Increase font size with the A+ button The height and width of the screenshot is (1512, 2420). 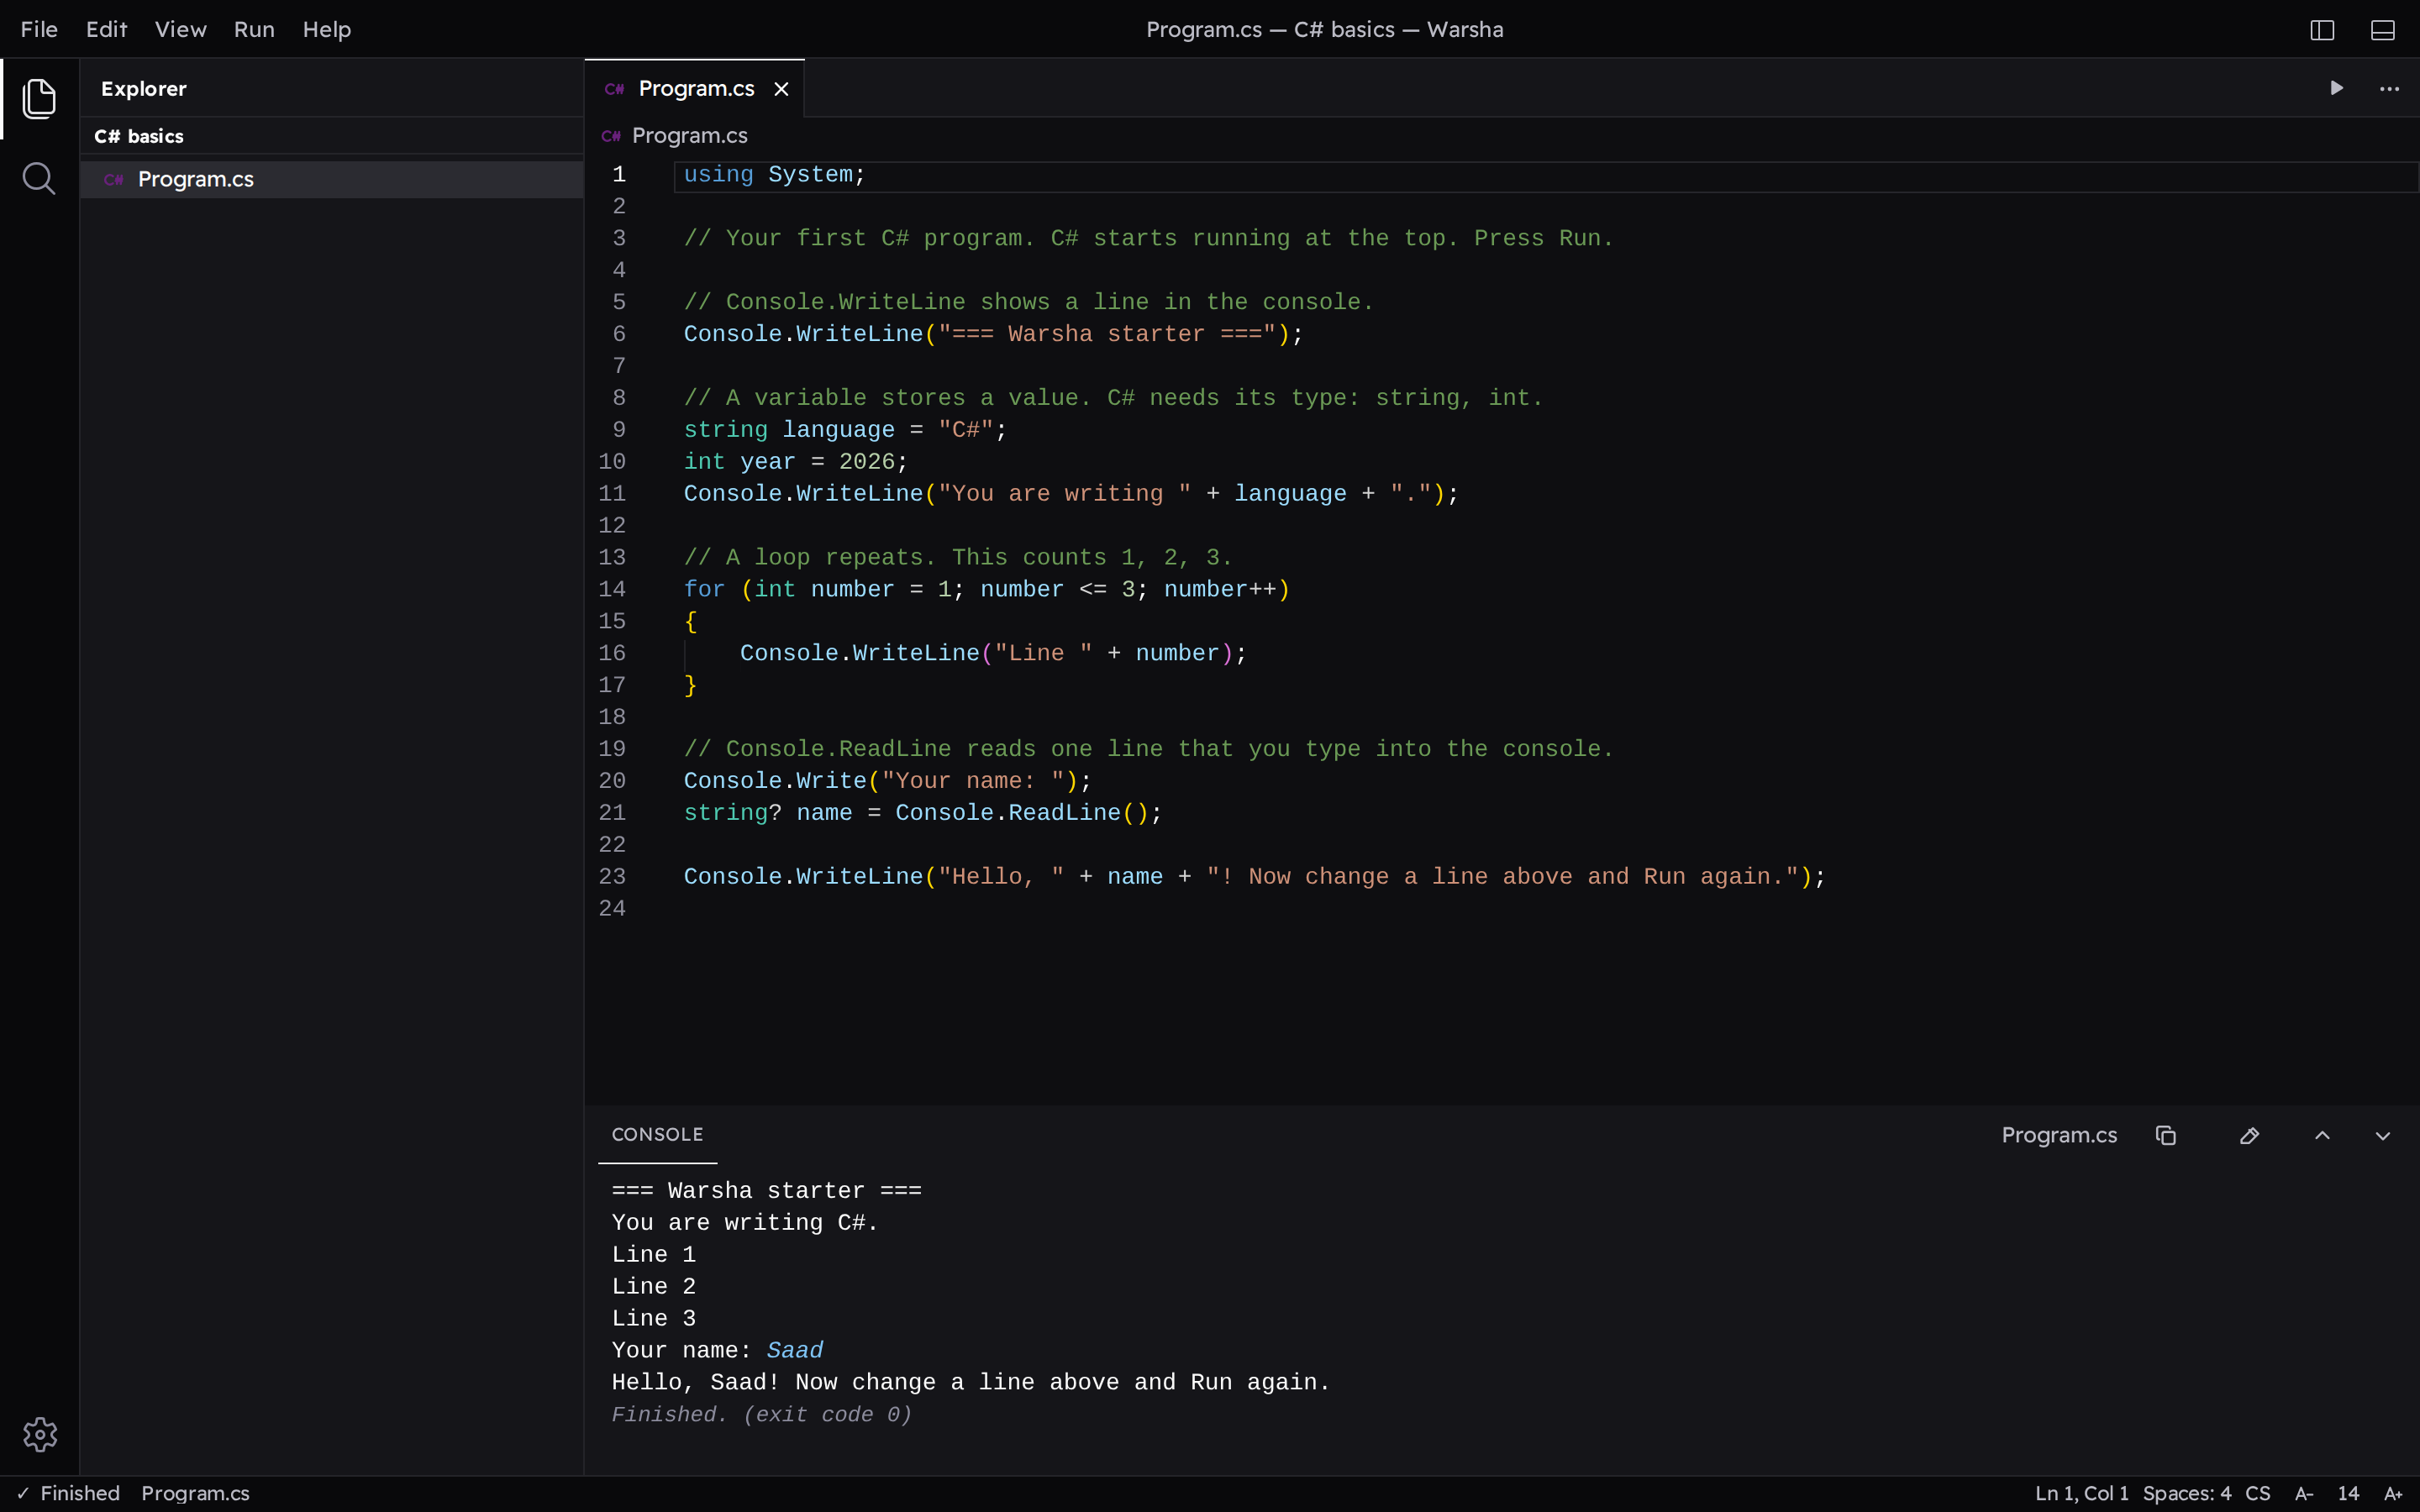pyautogui.click(x=2392, y=1493)
